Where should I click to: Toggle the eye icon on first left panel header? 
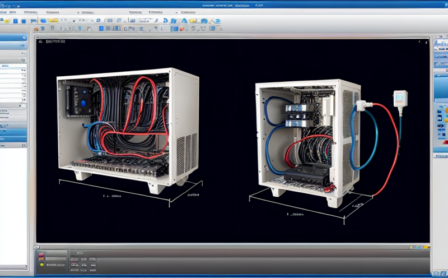coord(23,38)
